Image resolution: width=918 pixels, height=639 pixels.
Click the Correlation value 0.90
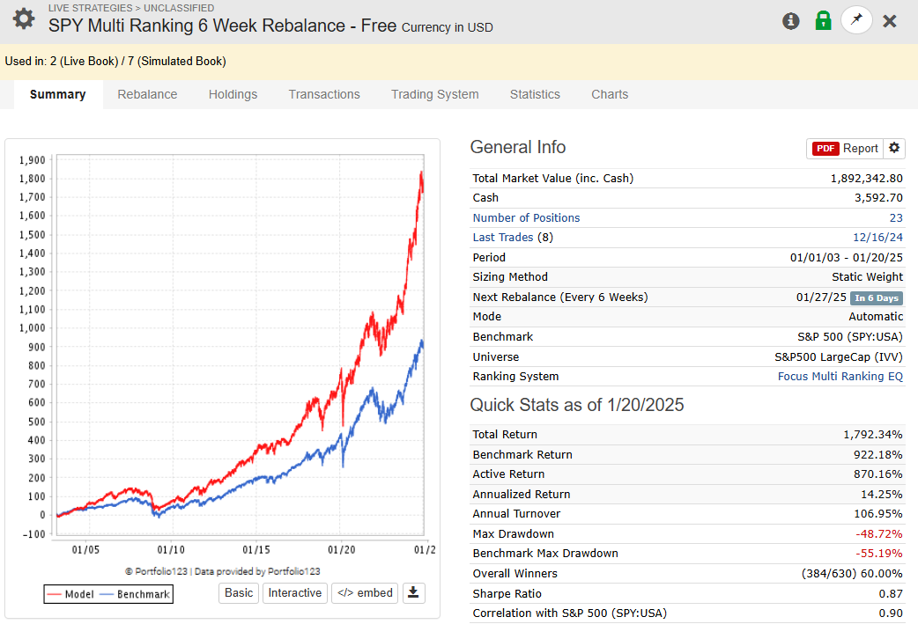[x=891, y=613]
